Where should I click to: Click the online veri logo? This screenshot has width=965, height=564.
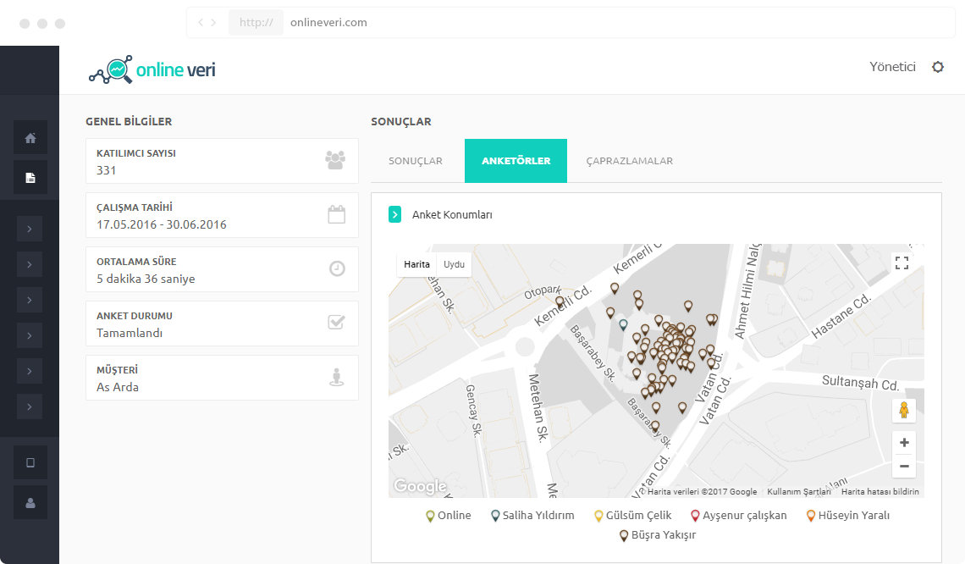tap(152, 70)
